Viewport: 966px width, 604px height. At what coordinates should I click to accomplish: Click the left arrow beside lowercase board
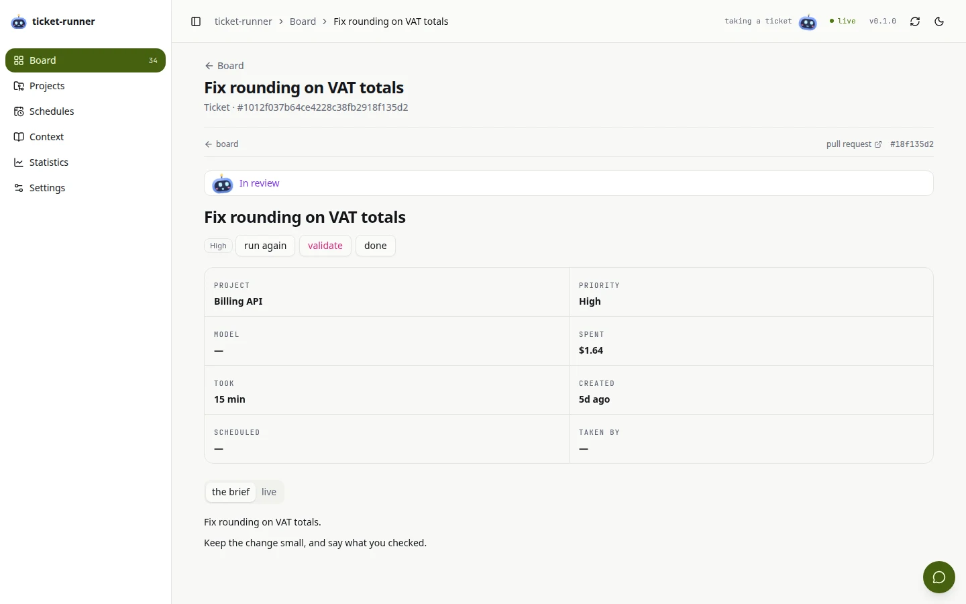209,144
